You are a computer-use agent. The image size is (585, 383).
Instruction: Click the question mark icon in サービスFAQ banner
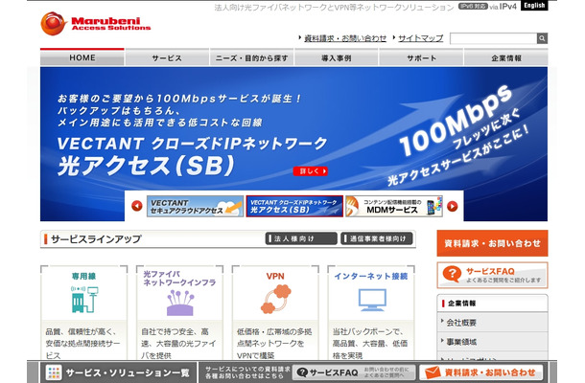click(x=452, y=274)
